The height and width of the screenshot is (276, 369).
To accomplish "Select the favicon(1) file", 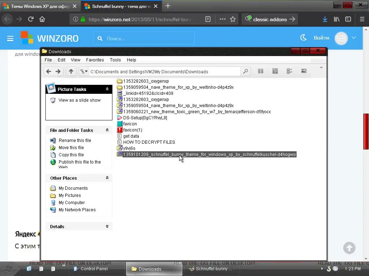I will click(130, 130).
